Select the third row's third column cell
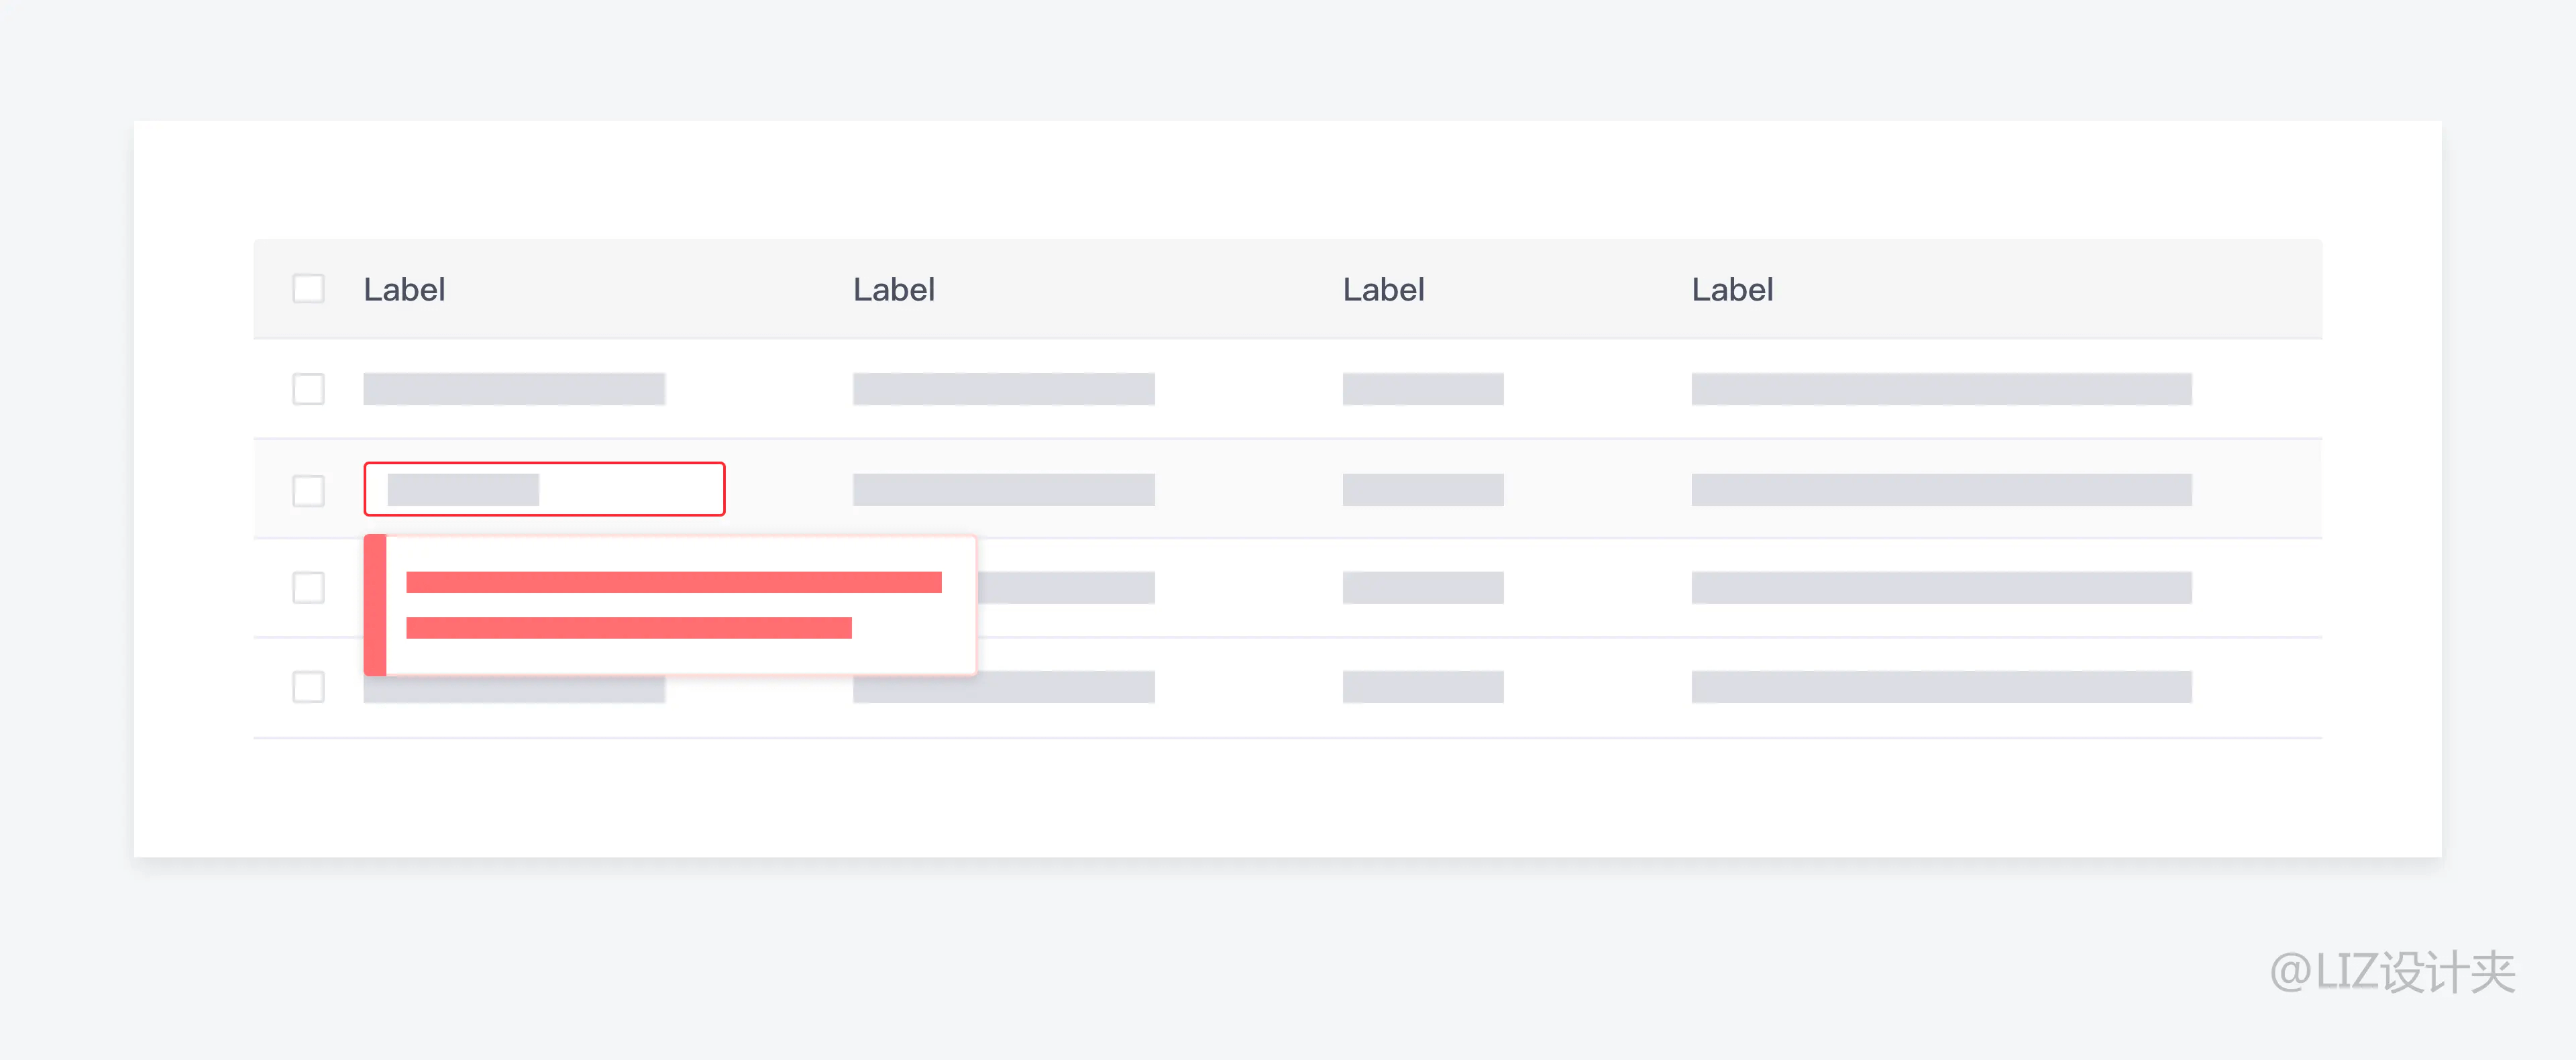 tap(1422, 588)
